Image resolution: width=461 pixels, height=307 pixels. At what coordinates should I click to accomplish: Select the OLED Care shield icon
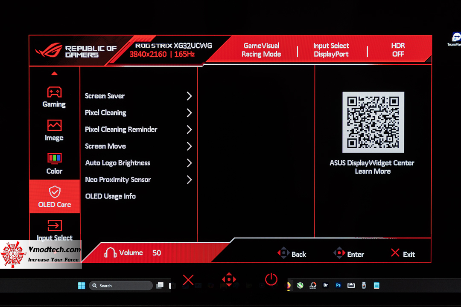(55, 192)
